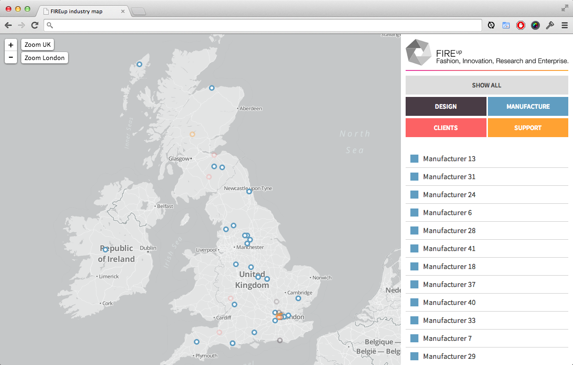Select the FIREup industry map tab
573x365 pixels.
82,11
